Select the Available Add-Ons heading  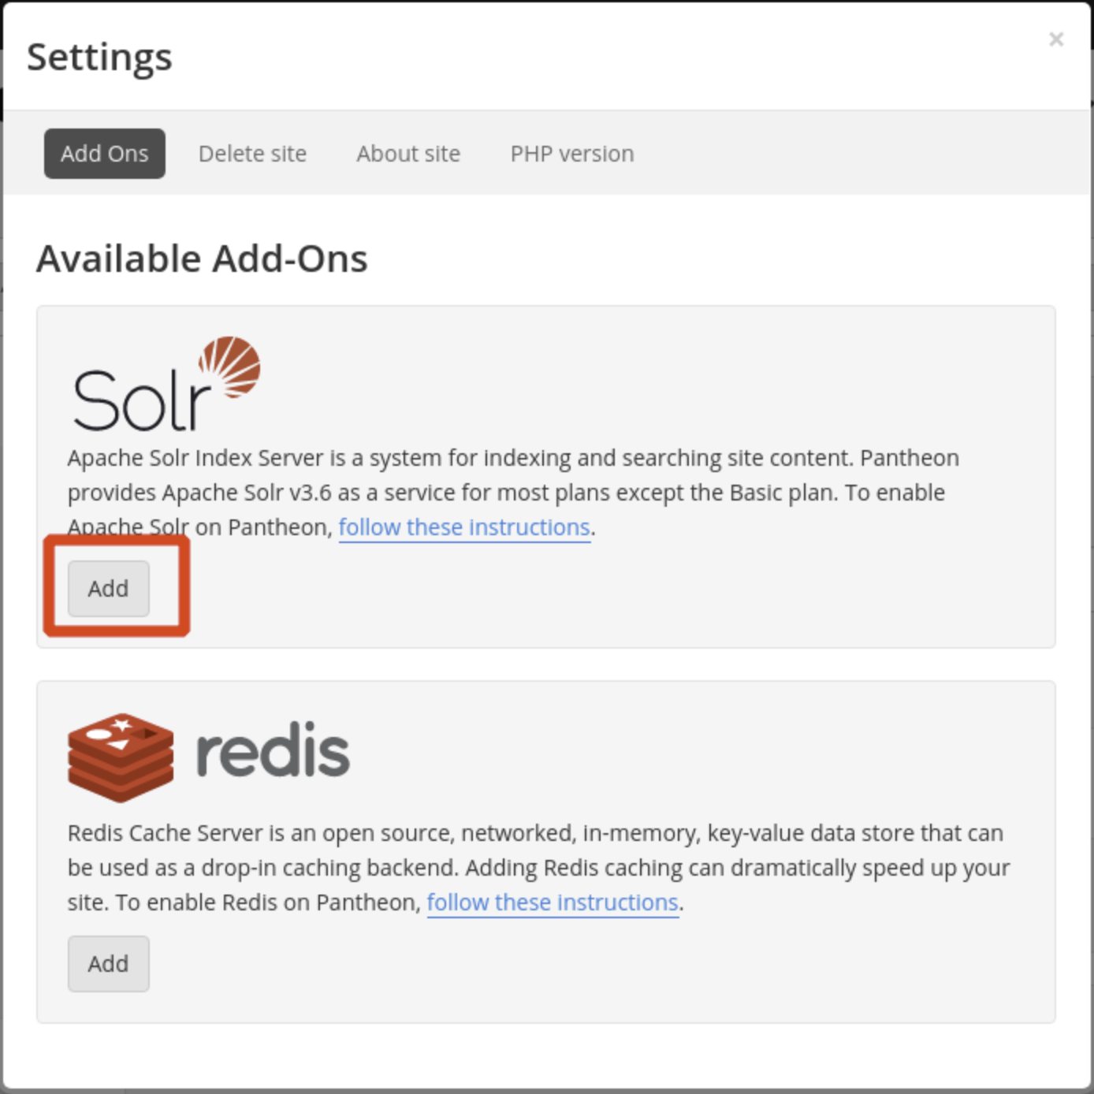202,258
